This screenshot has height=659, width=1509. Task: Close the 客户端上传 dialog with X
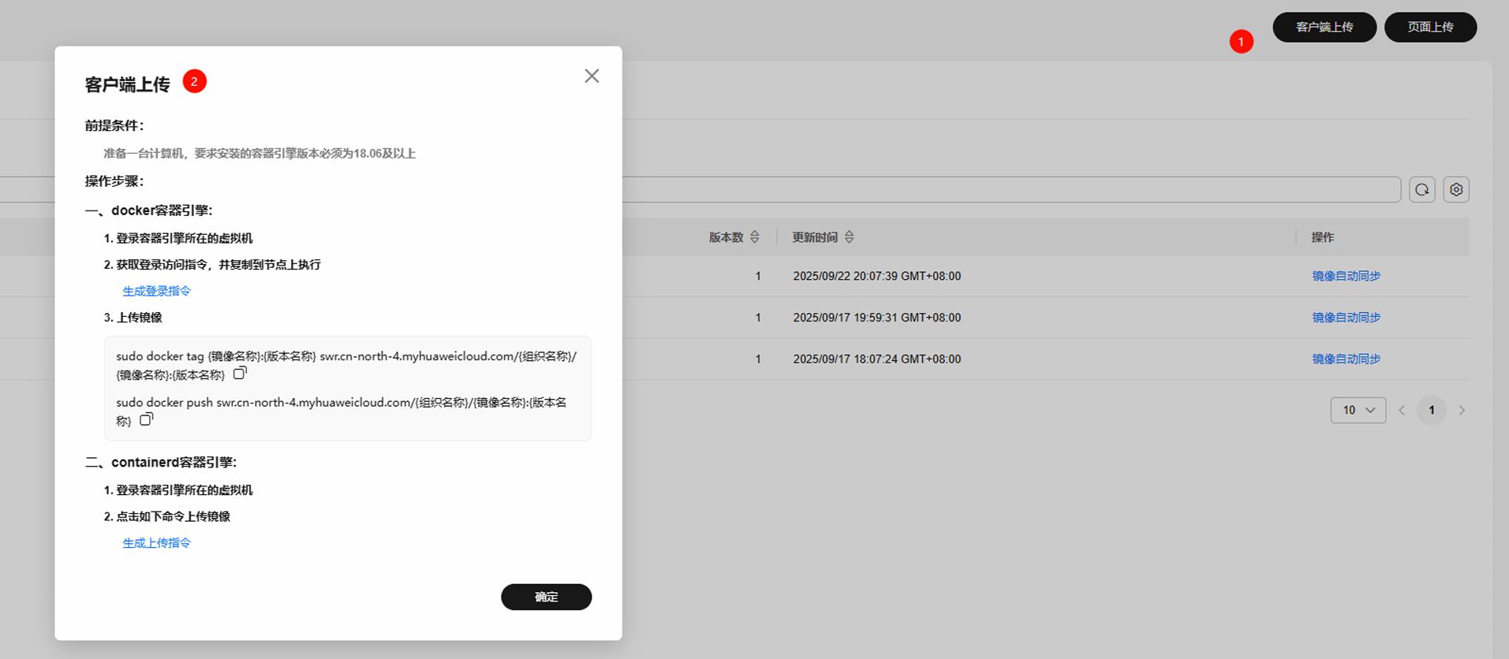click(x=592, y=76)
